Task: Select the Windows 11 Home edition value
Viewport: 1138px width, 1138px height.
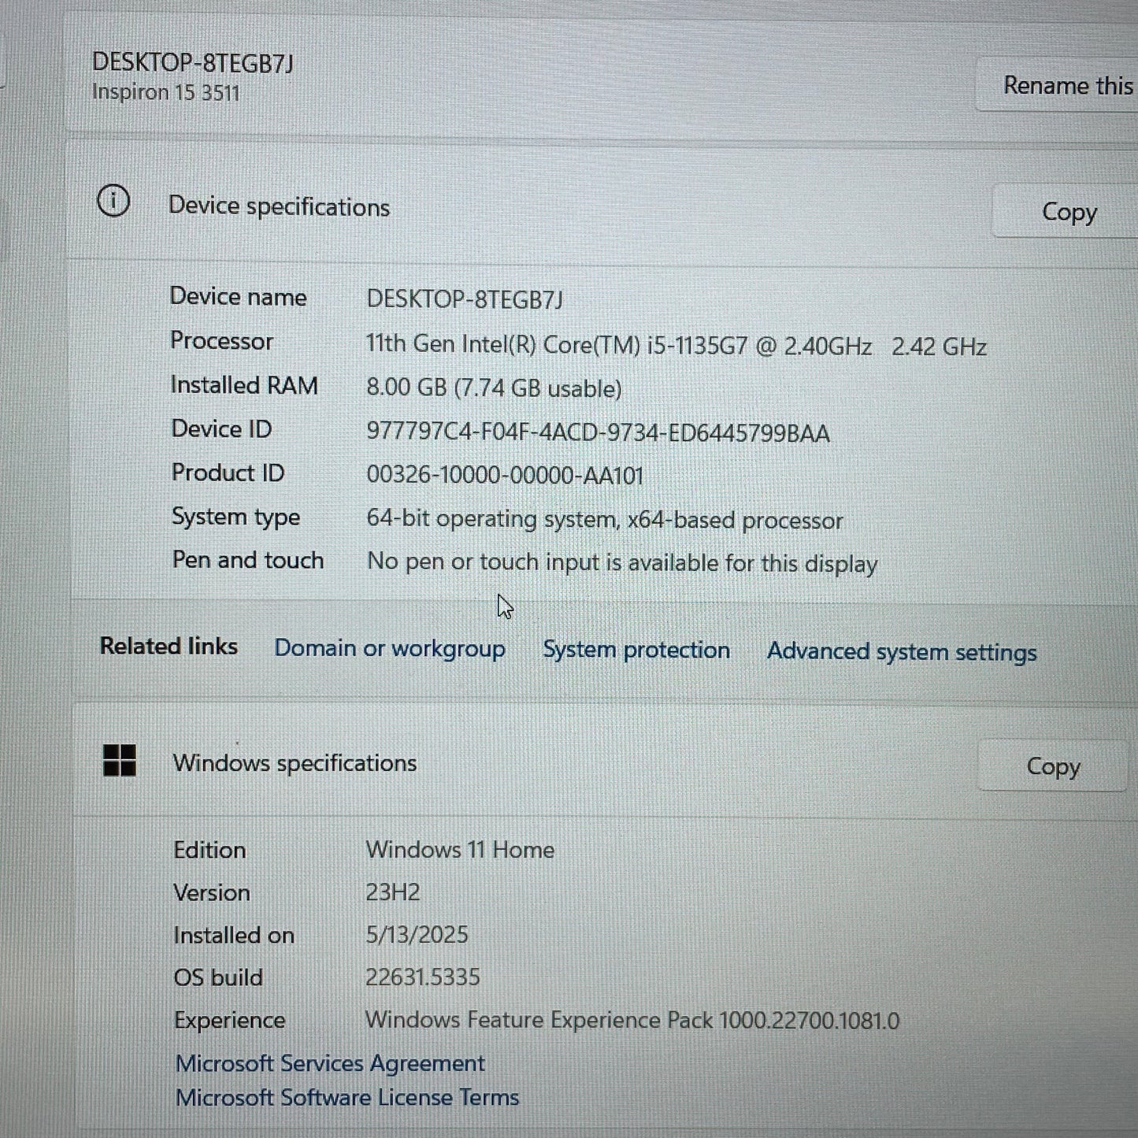Action: click(460, 850)
